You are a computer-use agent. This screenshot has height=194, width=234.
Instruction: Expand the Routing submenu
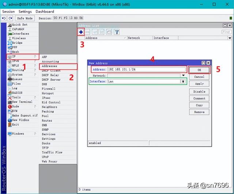pyautogui.click(x=23, y=70)
